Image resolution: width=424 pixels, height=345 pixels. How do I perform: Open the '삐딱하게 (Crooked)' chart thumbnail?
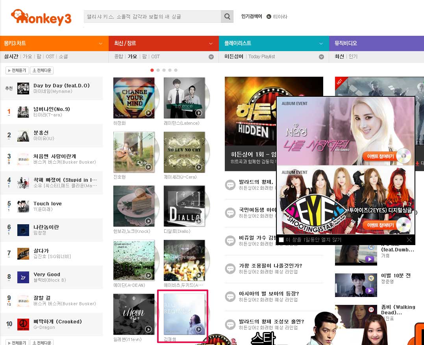23,325
